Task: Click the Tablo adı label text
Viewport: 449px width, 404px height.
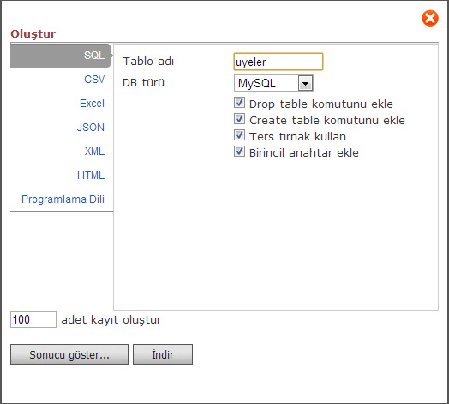Action: (148, 62)
